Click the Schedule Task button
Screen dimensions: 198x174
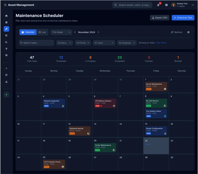click(x=183, y=18)
